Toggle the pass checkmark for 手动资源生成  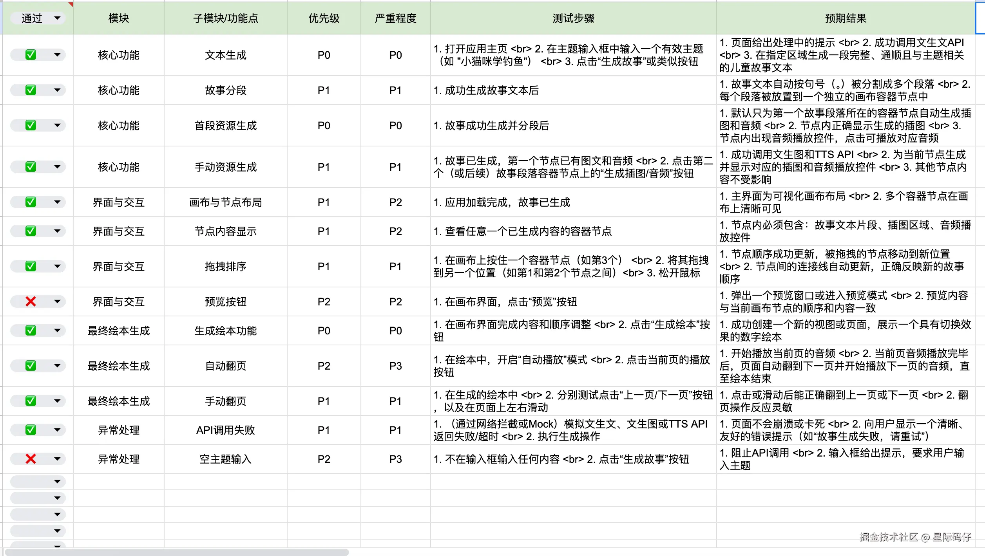31,167
